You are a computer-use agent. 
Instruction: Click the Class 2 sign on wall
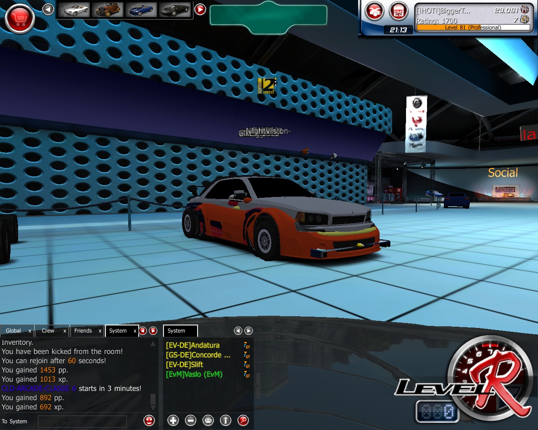point(267,86)
